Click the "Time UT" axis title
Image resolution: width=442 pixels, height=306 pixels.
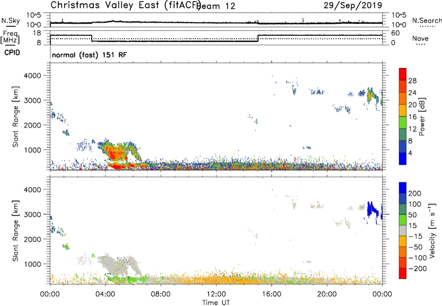click(x=216, y=303)
